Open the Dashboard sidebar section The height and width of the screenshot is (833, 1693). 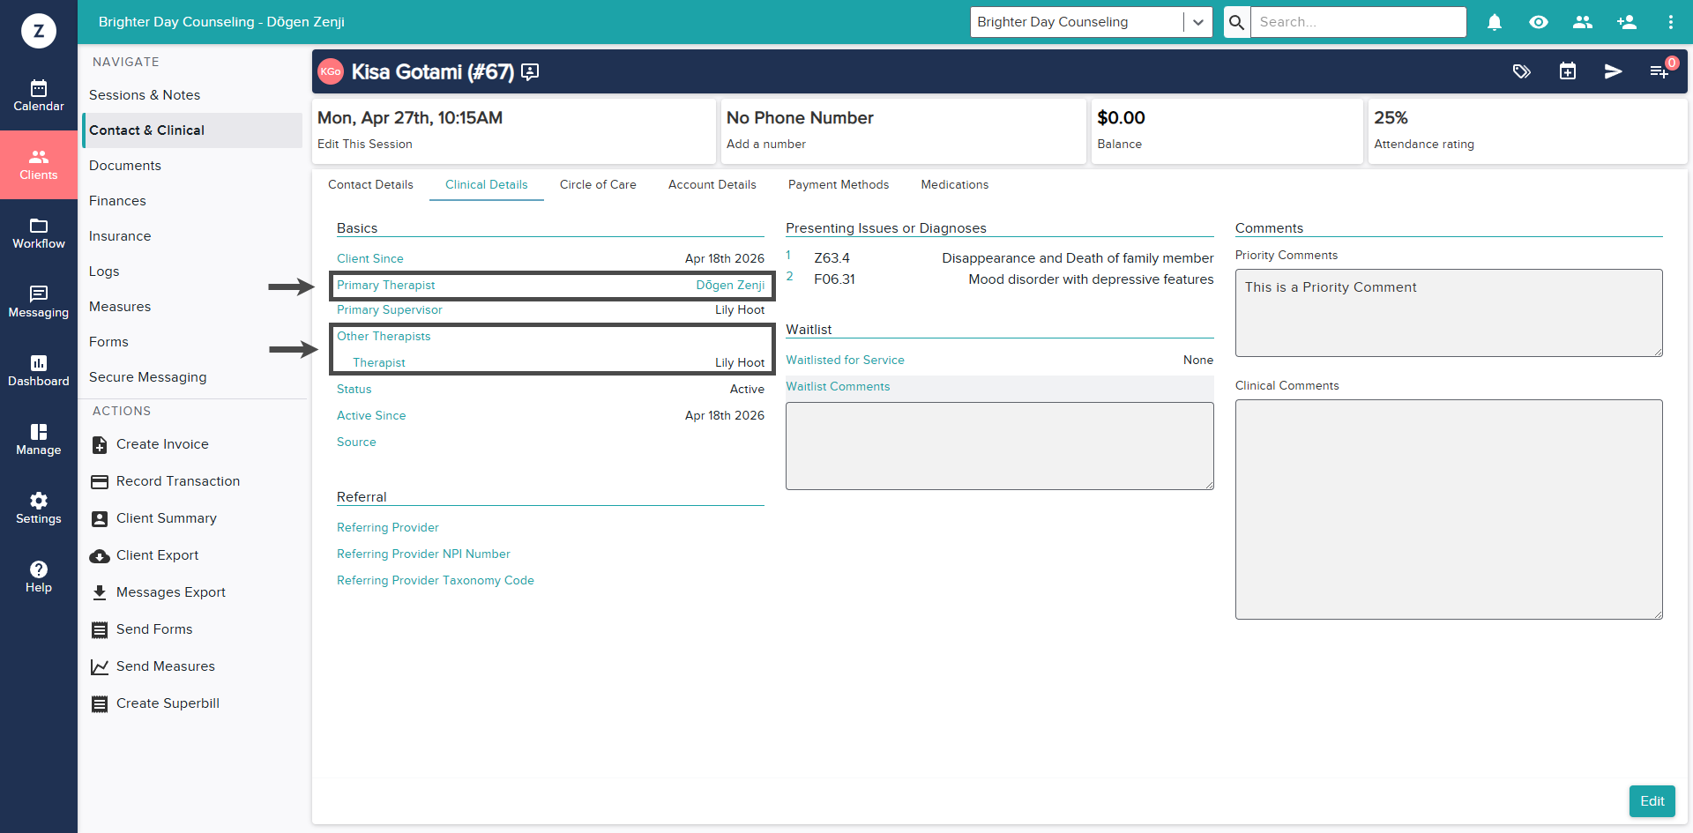pyautogui.click(x=39, y=371)
